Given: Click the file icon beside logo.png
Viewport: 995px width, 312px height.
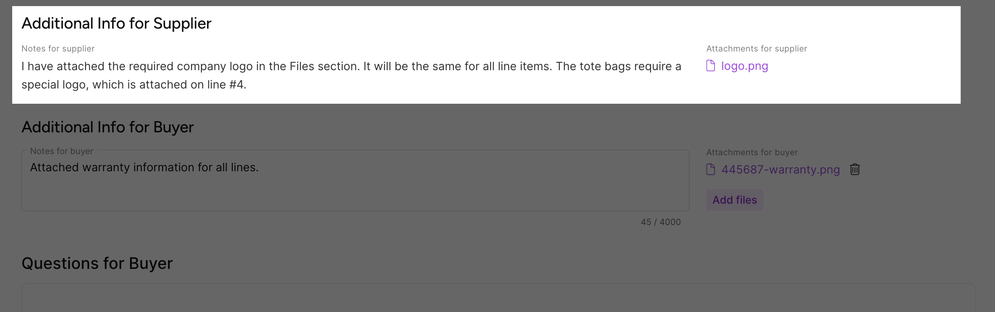Looking at the screenshot, I should click(x=710, y=66).
